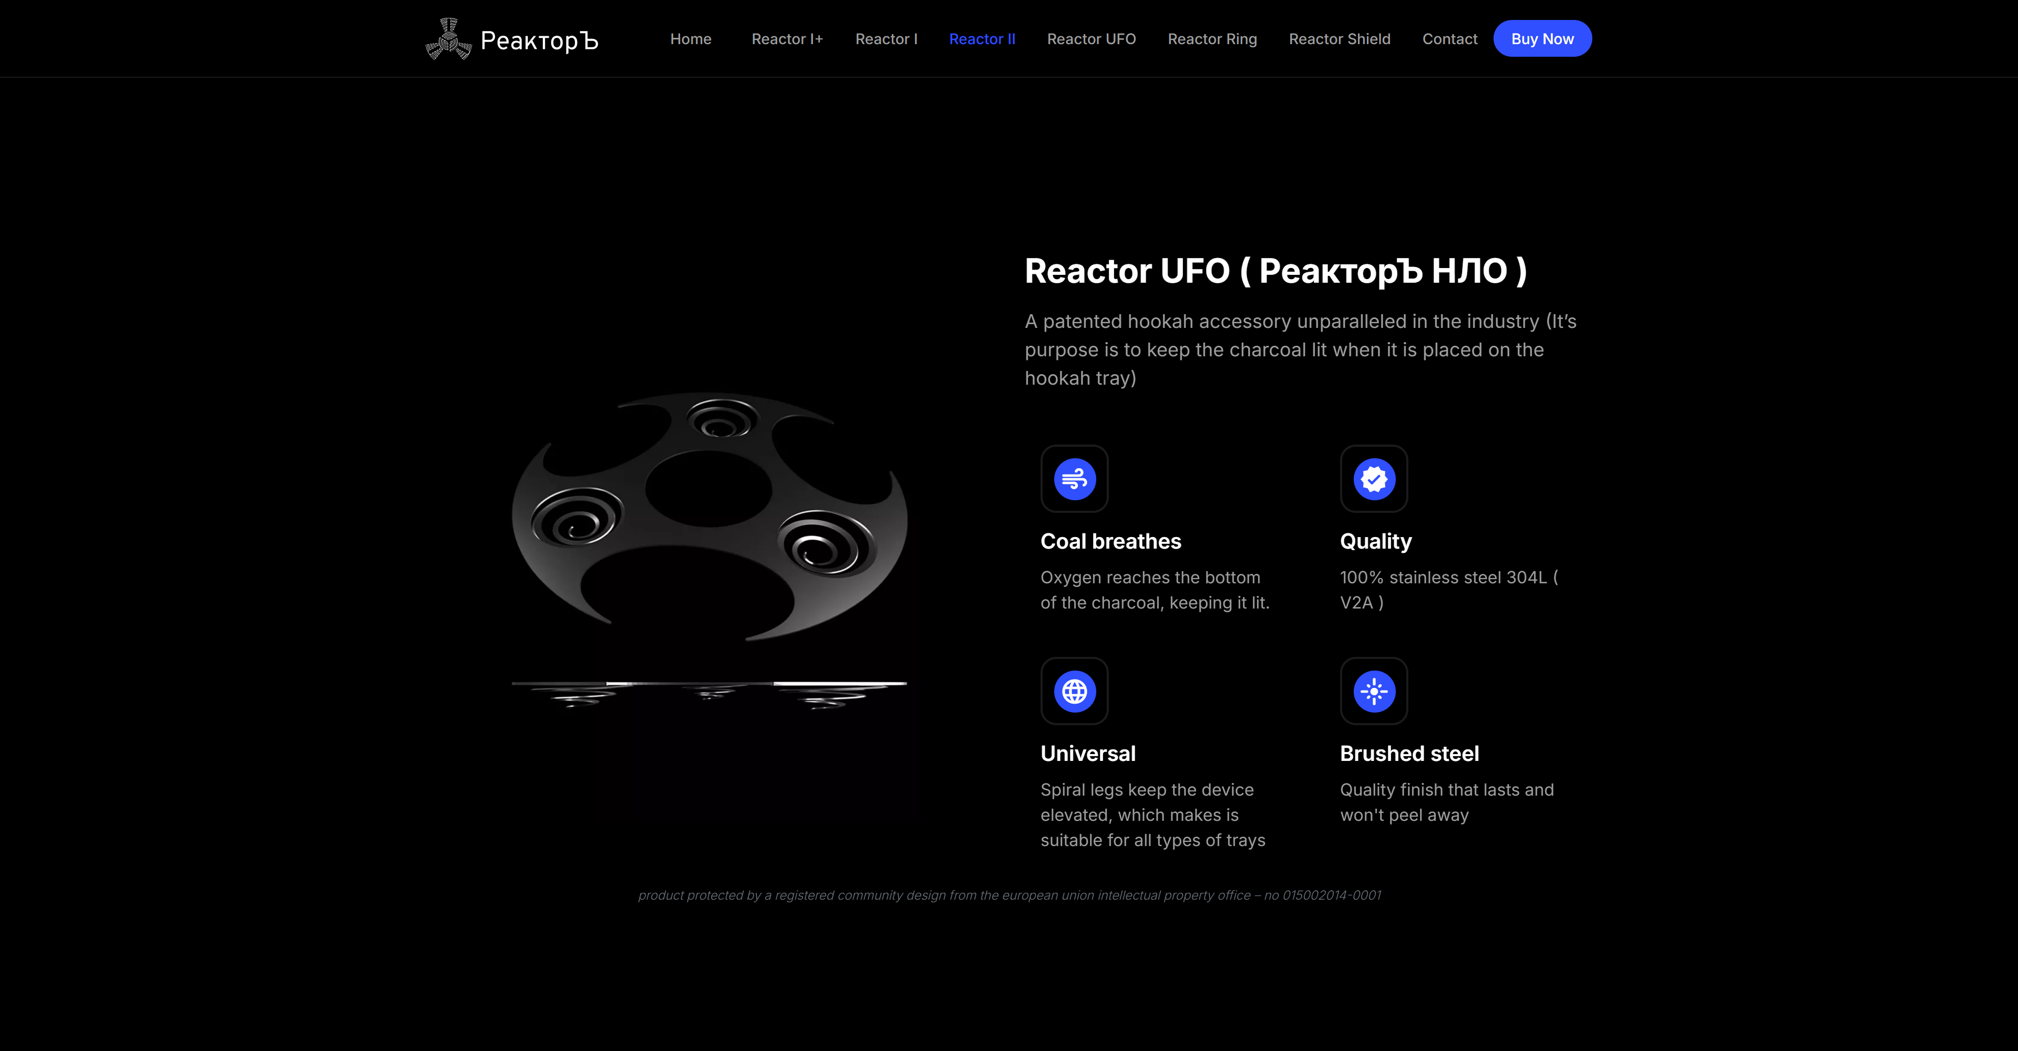Viewport: 2018px width, 1051px height.
Task: Visit the Reactor Shield page
Action: pos(1340,39)
